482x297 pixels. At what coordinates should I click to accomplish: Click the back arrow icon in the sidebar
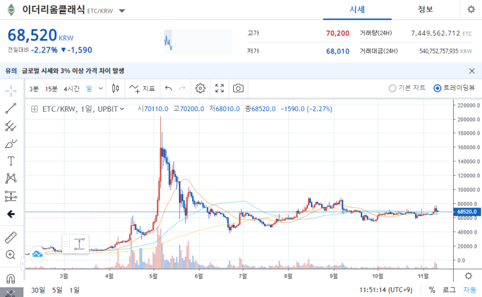(11, 214)
